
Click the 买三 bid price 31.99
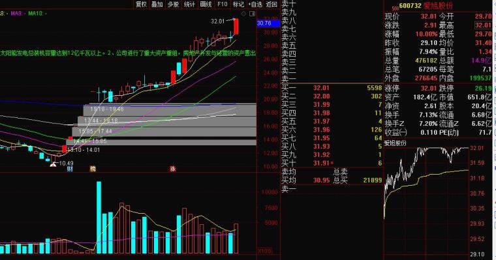pos(321,104)
